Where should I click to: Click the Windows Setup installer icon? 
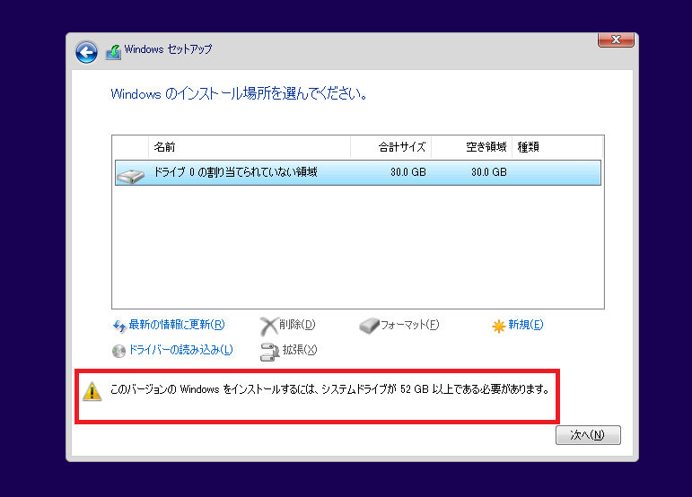(113, 52)
